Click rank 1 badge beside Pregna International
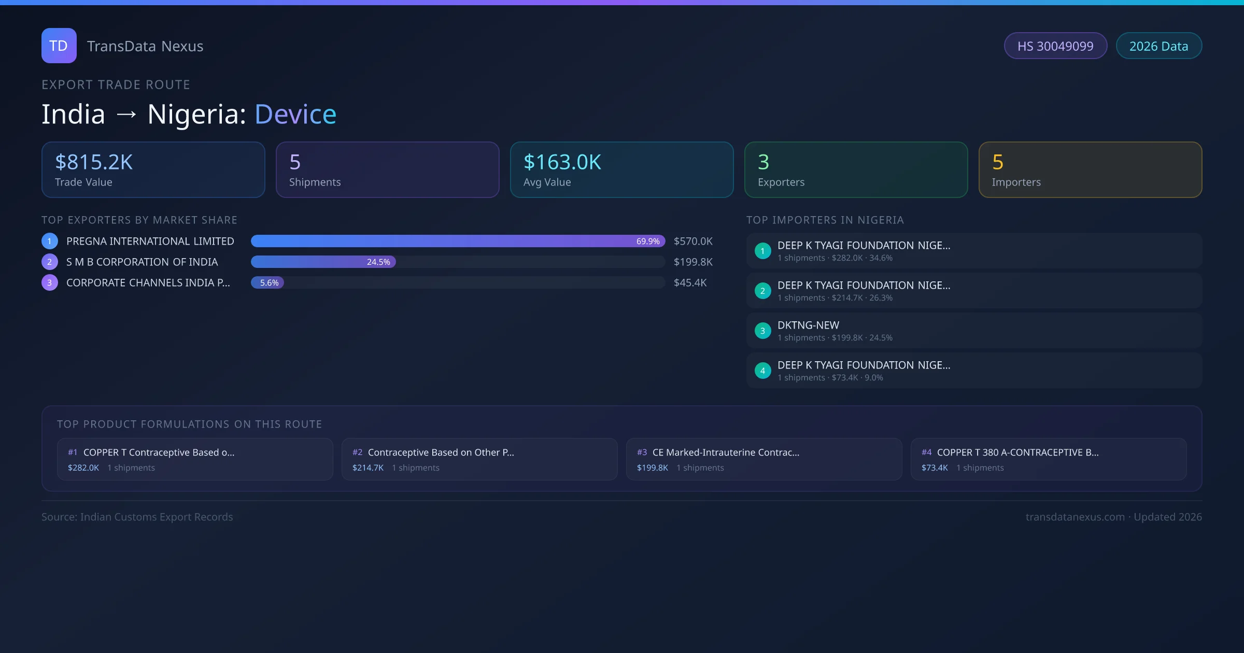Screen dimensions: 1244x653 pos(50,241)
